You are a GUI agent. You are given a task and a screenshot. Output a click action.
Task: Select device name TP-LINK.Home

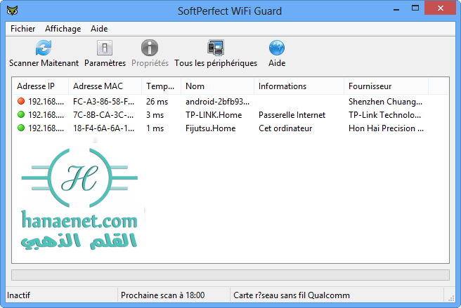[x=214, y=115]
